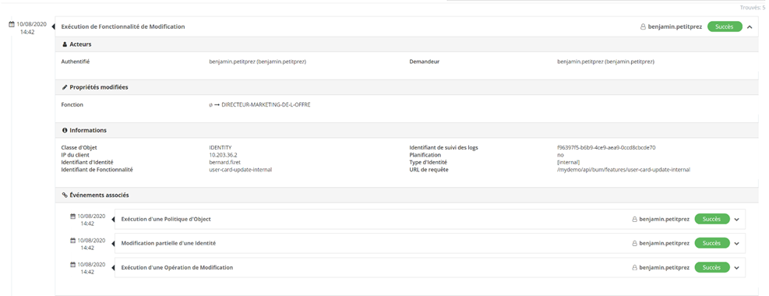The height and width of the screenshot is (296, 769).
Task: Click lock icon on the Modification partielle row
Action: coord(634,244)
